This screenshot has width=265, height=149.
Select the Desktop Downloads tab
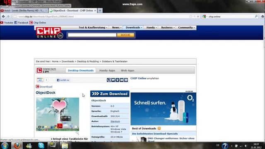pos(81,70)
